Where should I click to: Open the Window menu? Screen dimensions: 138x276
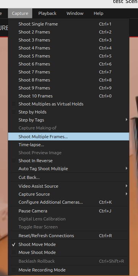pyautogui.click(x=75, y=13)
